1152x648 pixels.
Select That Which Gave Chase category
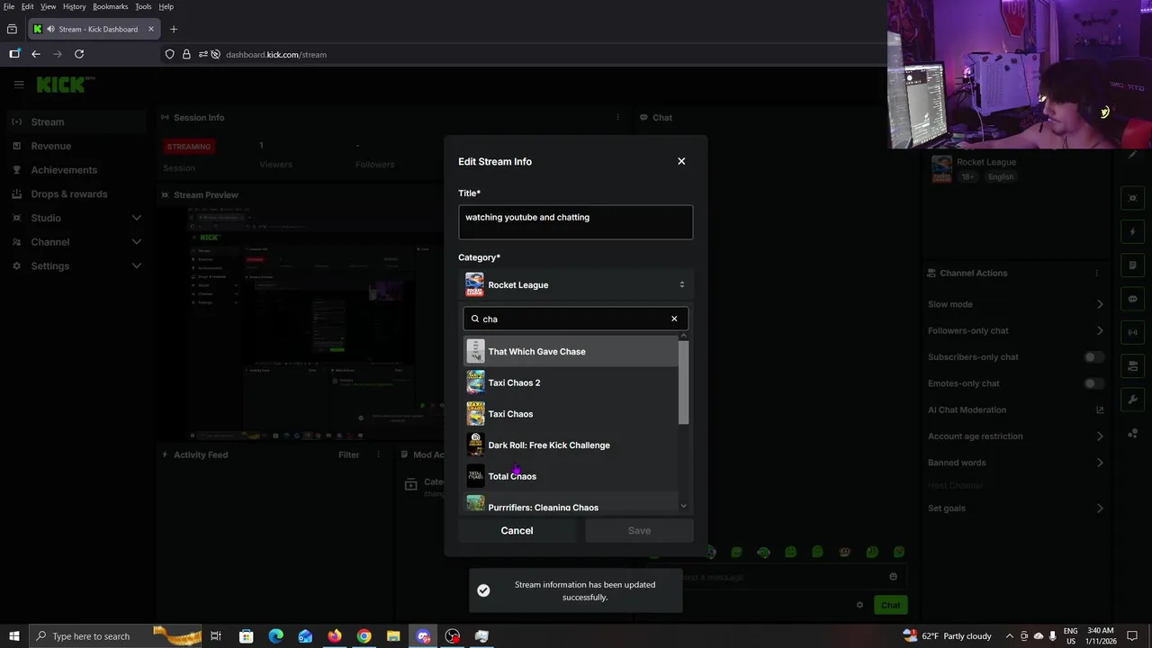571,352
